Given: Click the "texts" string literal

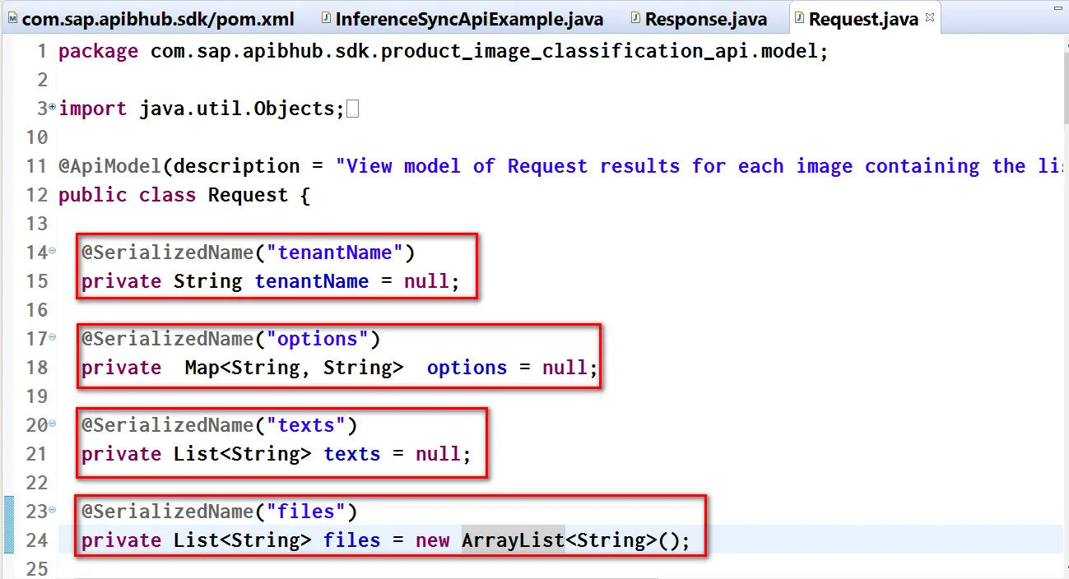Looking at the screenshot, I should (306, 425).
